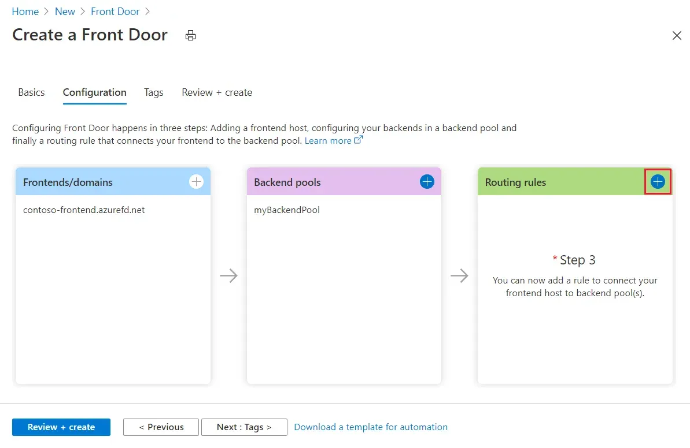Open Download a template for automation
This screenshot has height=448, width=690.
(371, 427)
